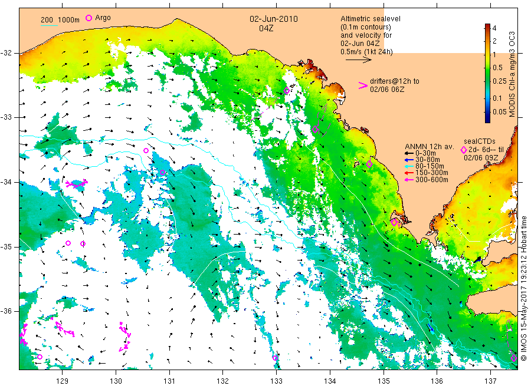
Task: Click the -34 latitude axis label
Action: tap(6, 182)
